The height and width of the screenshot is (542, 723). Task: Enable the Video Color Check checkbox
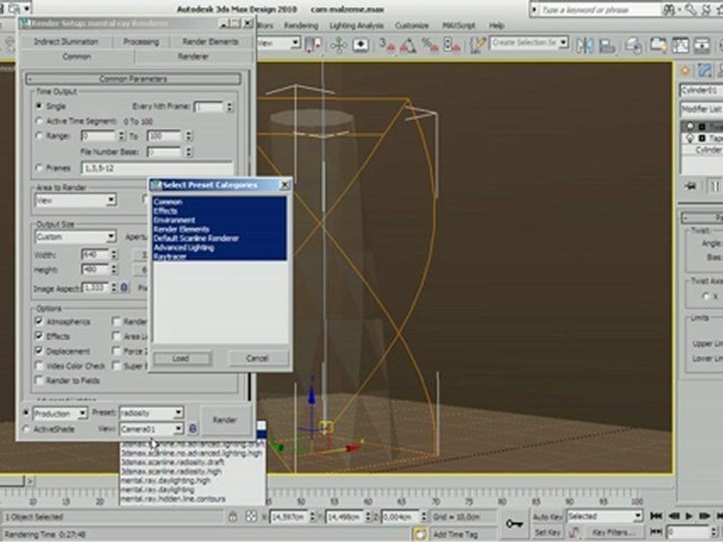click(x=39, y=366)
